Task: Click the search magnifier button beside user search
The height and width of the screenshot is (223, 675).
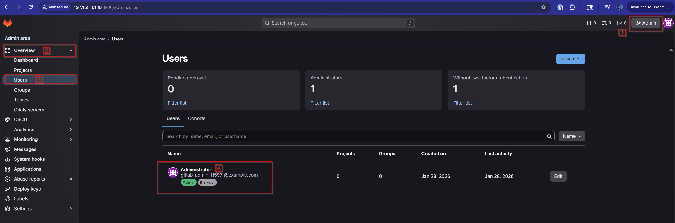Action: click(549, 136)
